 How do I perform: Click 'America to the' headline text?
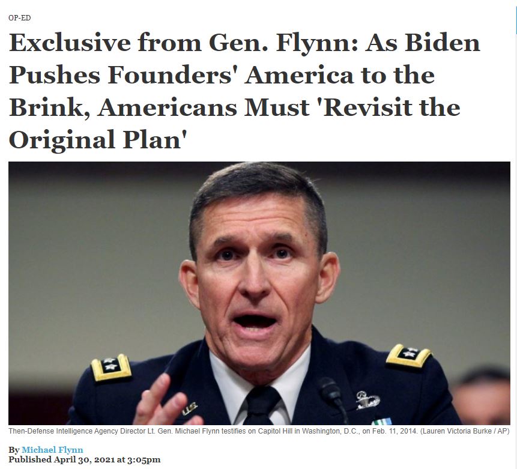click(340, 75)
